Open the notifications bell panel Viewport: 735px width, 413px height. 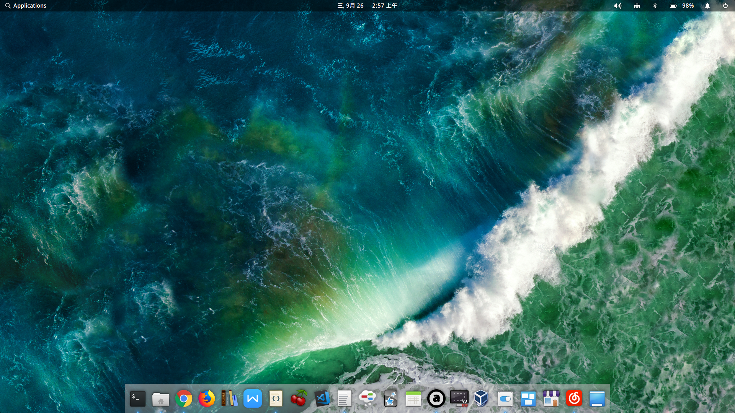[707, 6]
